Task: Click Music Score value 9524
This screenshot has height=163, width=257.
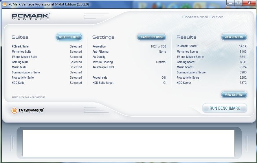Action: pos(243,67)
